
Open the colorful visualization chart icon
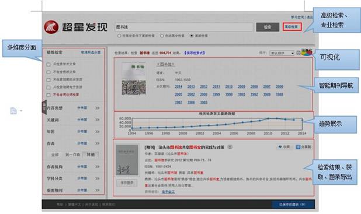point(307,52)
